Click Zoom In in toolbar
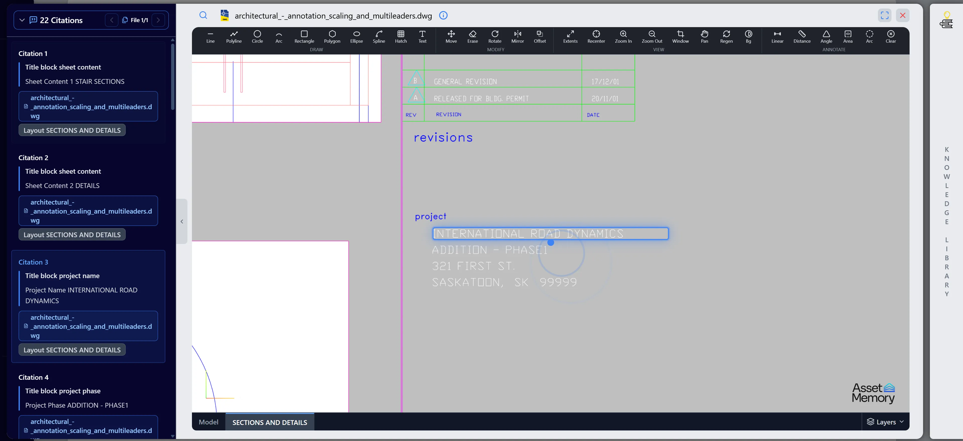963x441 pixels. (623, 37)
